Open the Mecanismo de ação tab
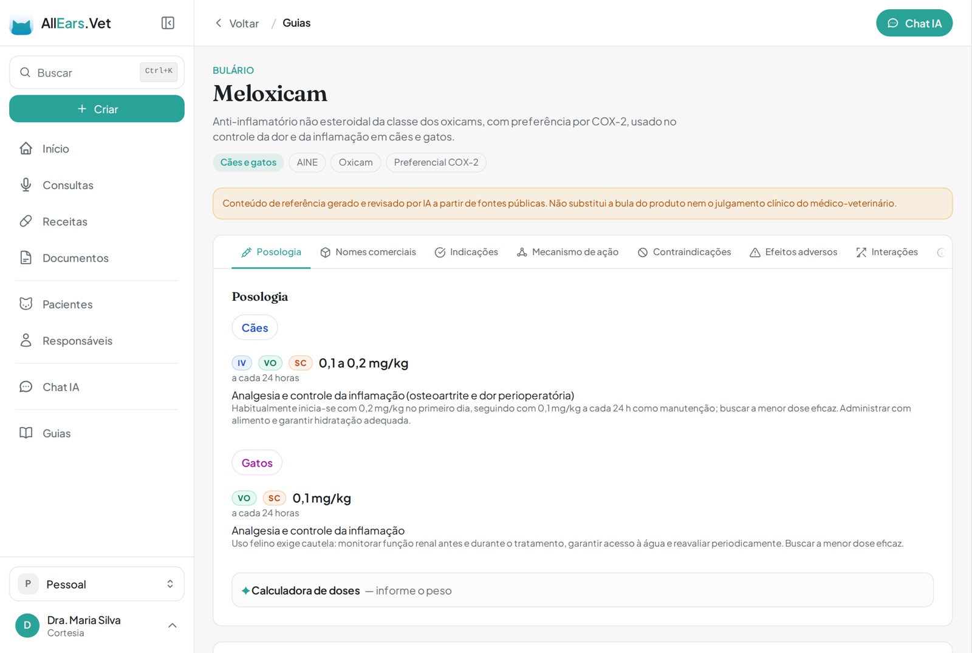This screenshot has width=972, height=653. click(x=567, y=252)
